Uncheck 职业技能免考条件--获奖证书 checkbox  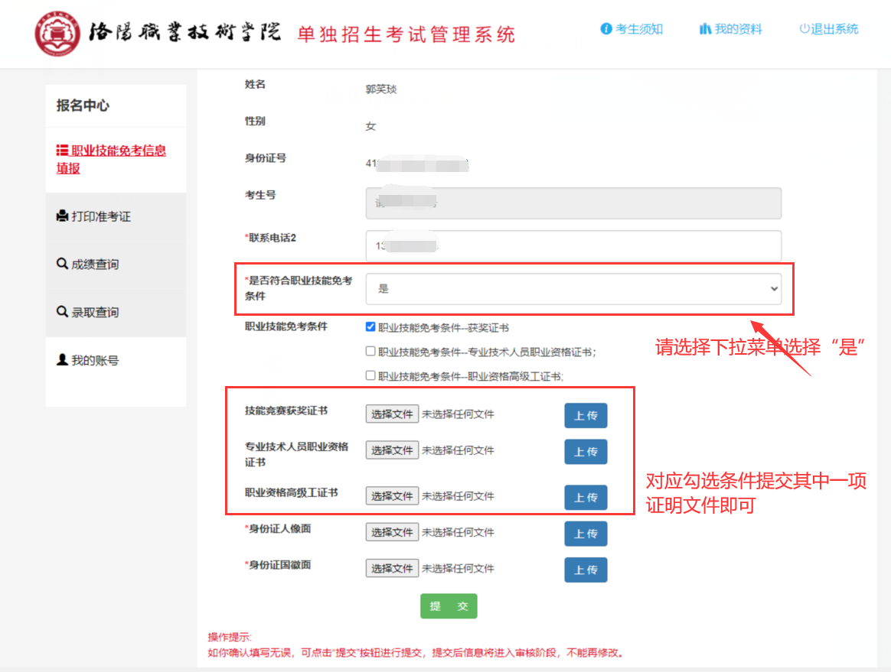[x=370, y=326]
